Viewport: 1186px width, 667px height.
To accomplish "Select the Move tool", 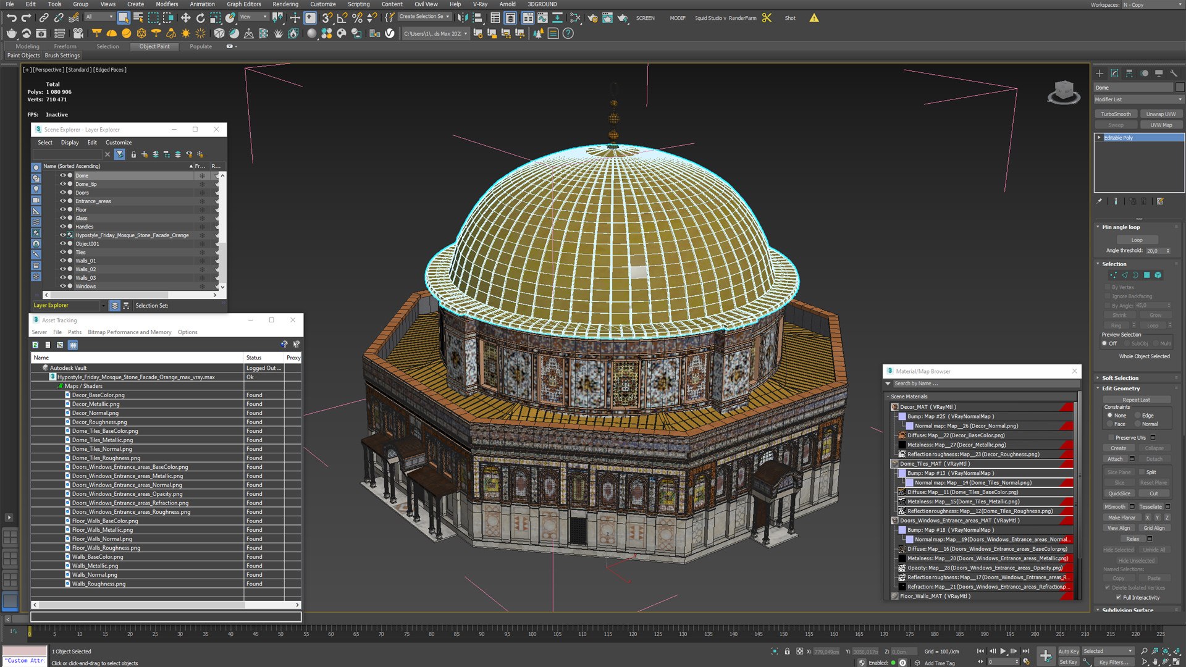I will [185, 18].
